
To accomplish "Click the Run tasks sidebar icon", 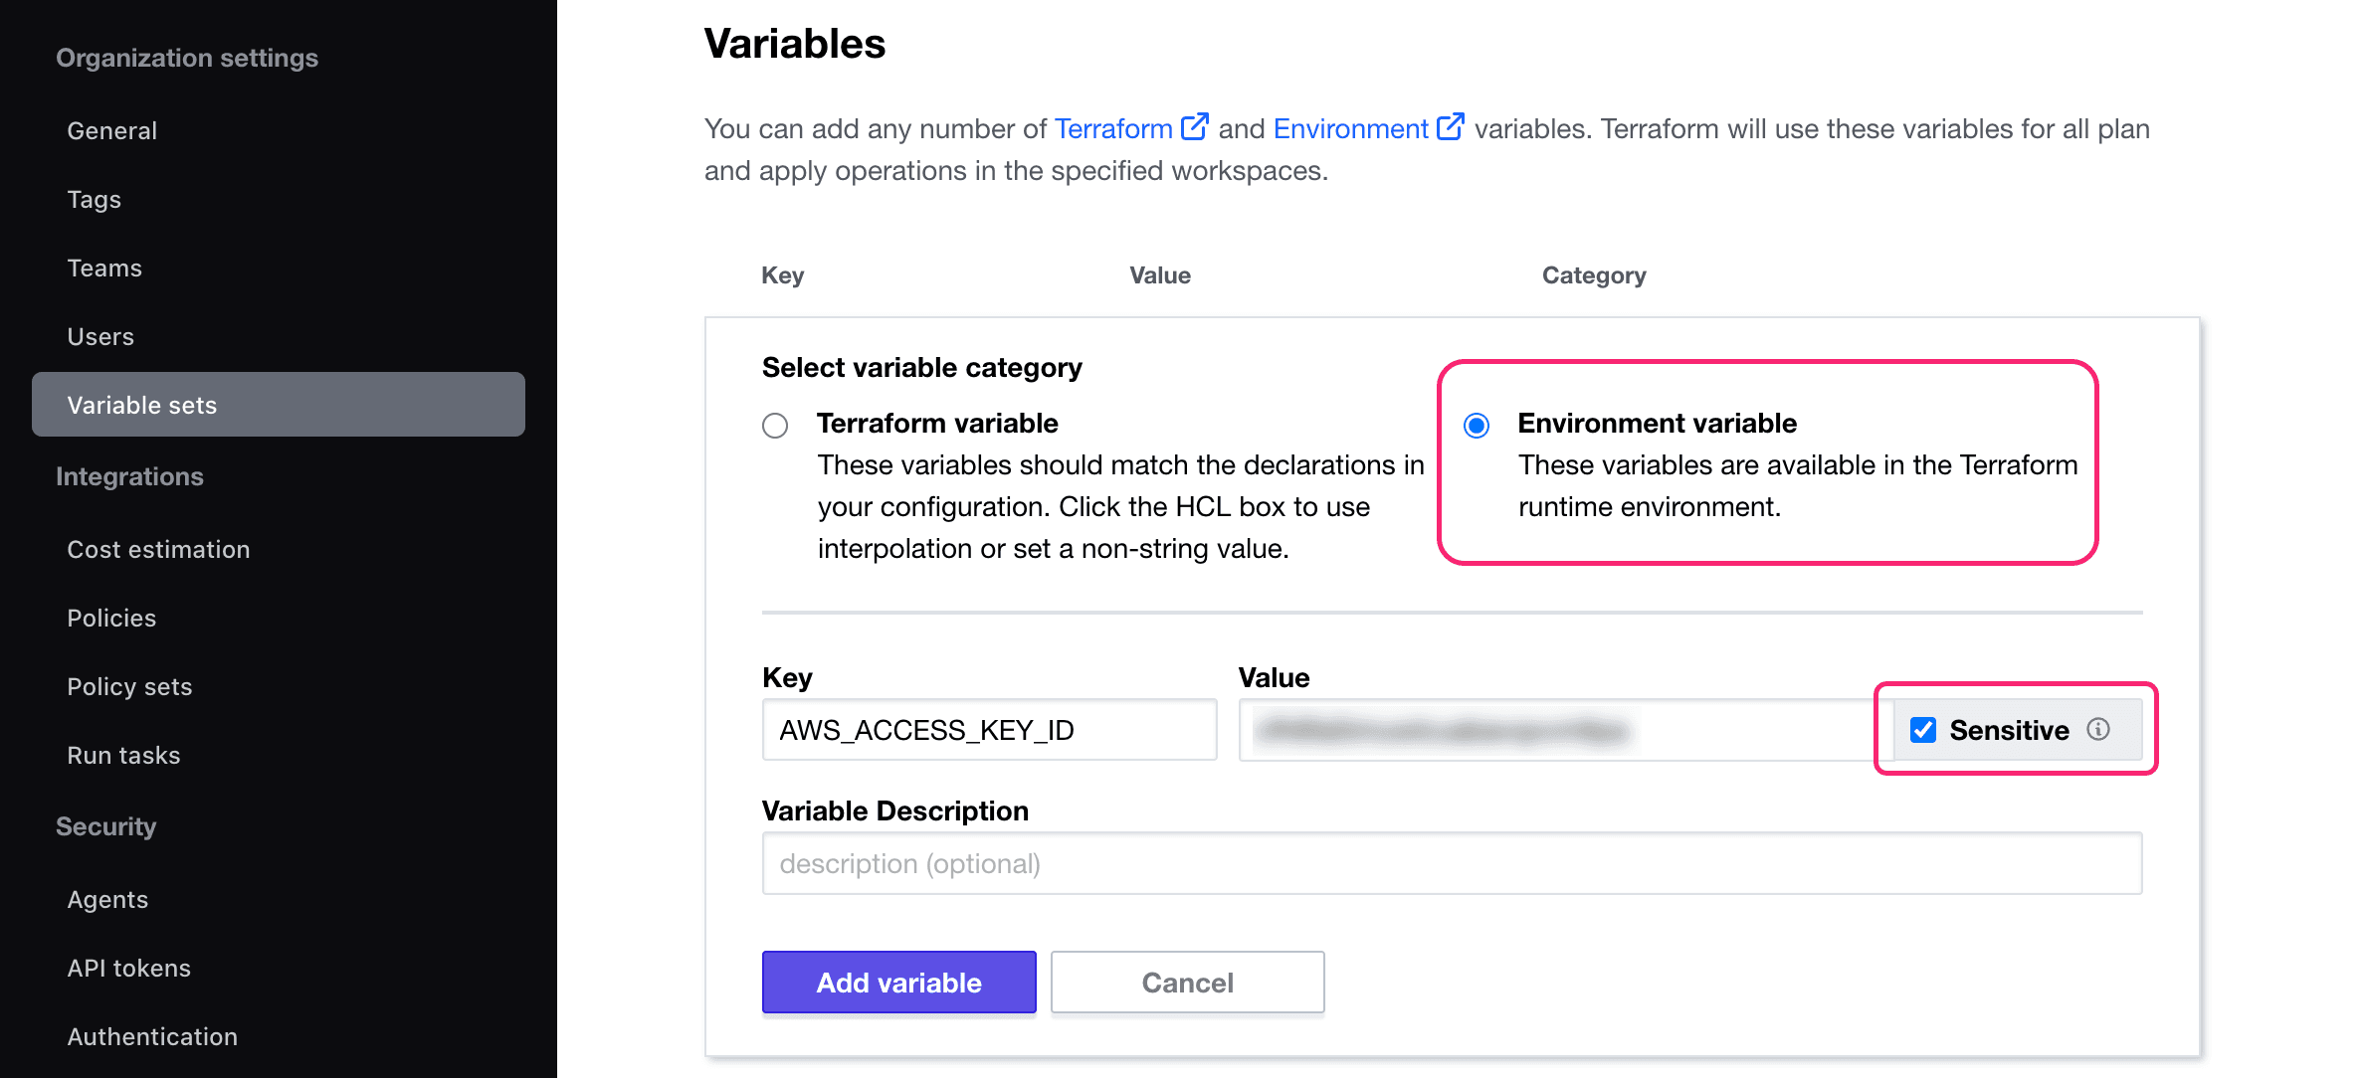I will [x=123, y=754].
